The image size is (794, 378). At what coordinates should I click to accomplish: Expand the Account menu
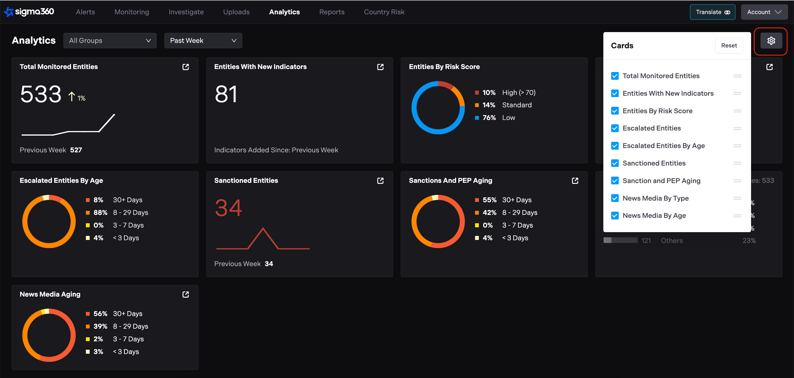tap(764, 12)
